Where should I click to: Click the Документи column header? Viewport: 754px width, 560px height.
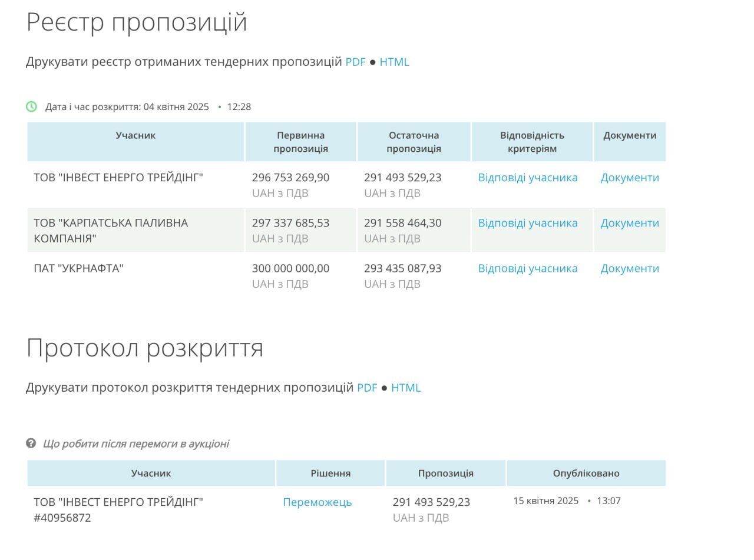(630, 142)
